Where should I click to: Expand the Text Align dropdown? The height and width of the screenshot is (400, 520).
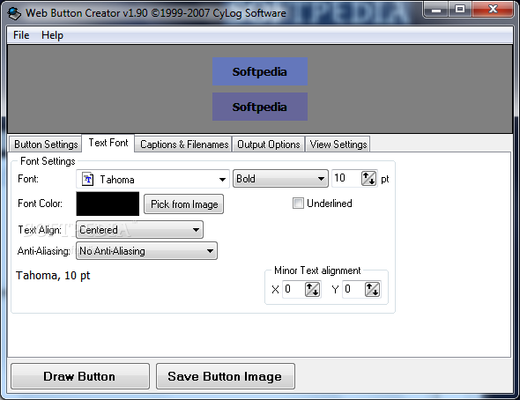click(x=139, y=230)
